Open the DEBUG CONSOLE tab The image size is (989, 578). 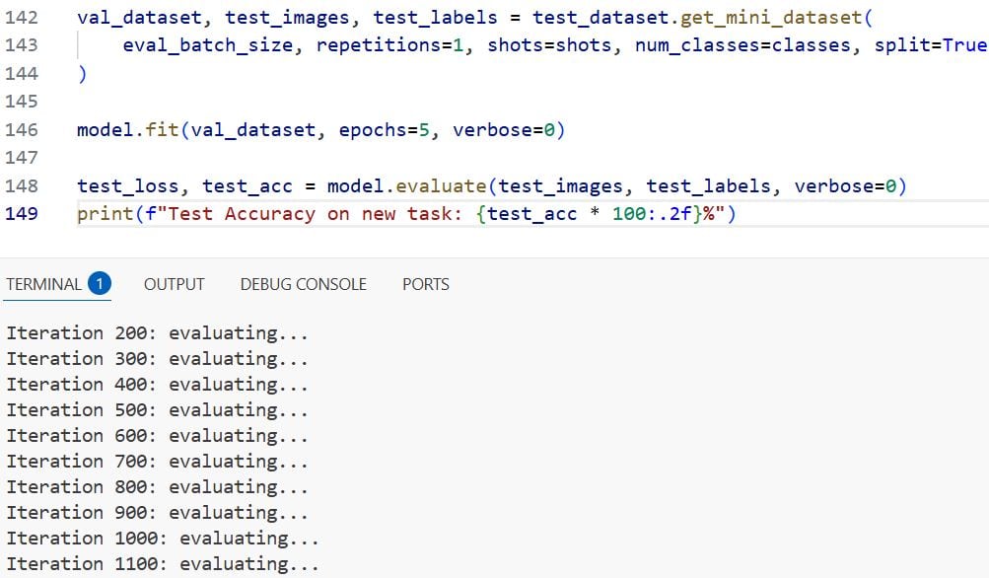click(303, 283)
